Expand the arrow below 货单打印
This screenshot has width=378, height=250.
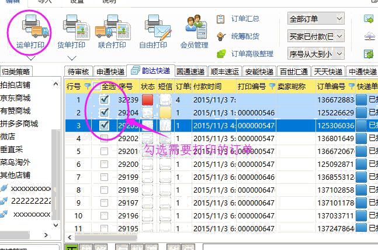(72, 58)
